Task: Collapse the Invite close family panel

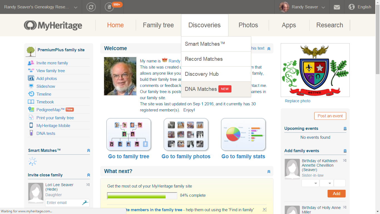Action: tap(88, 175)
